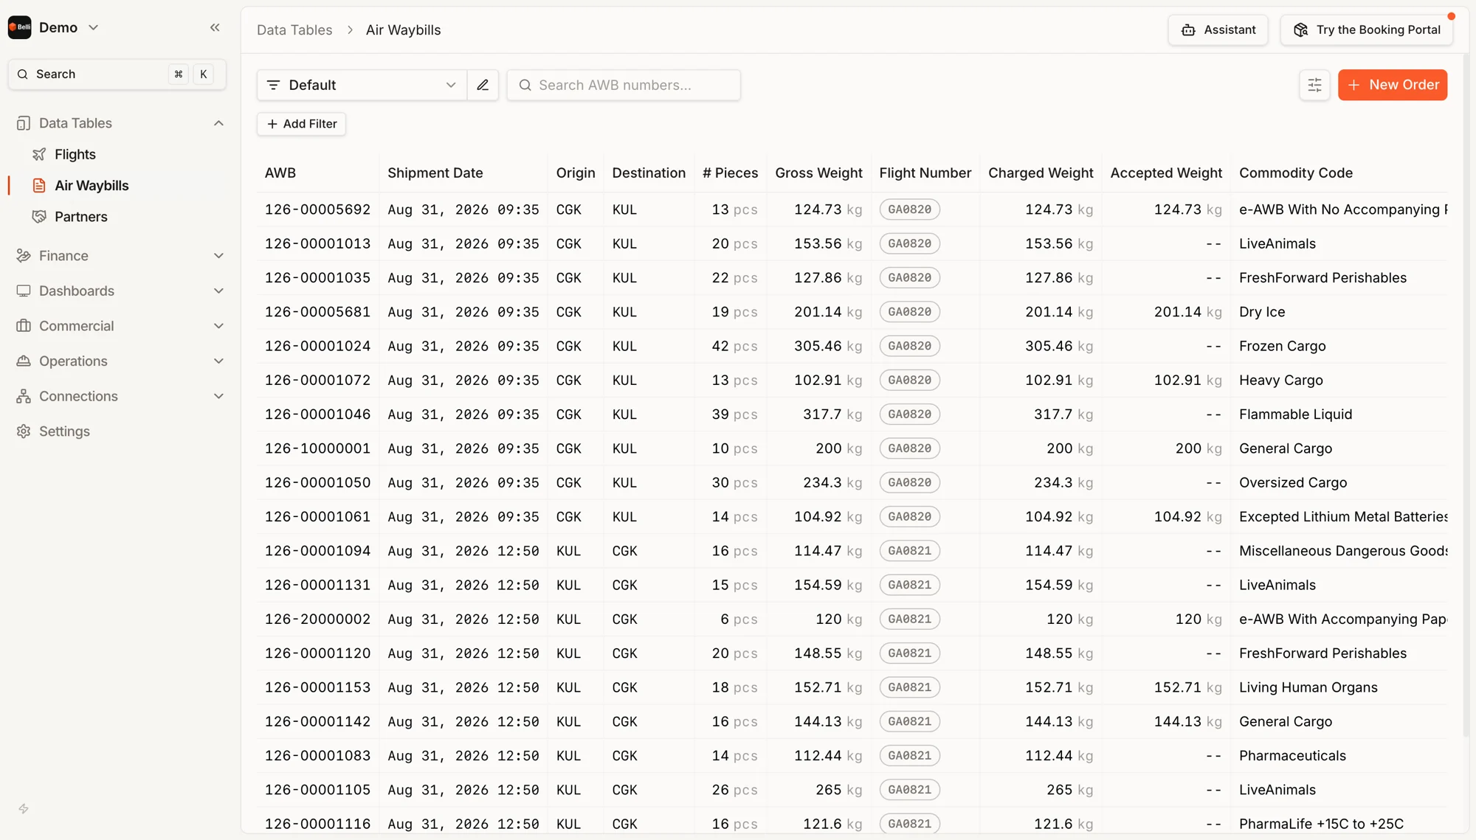
Task: Click the New Order button
Action: 1393,85
